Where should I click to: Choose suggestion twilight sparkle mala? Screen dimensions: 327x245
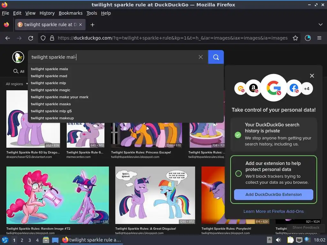point(126,69)
